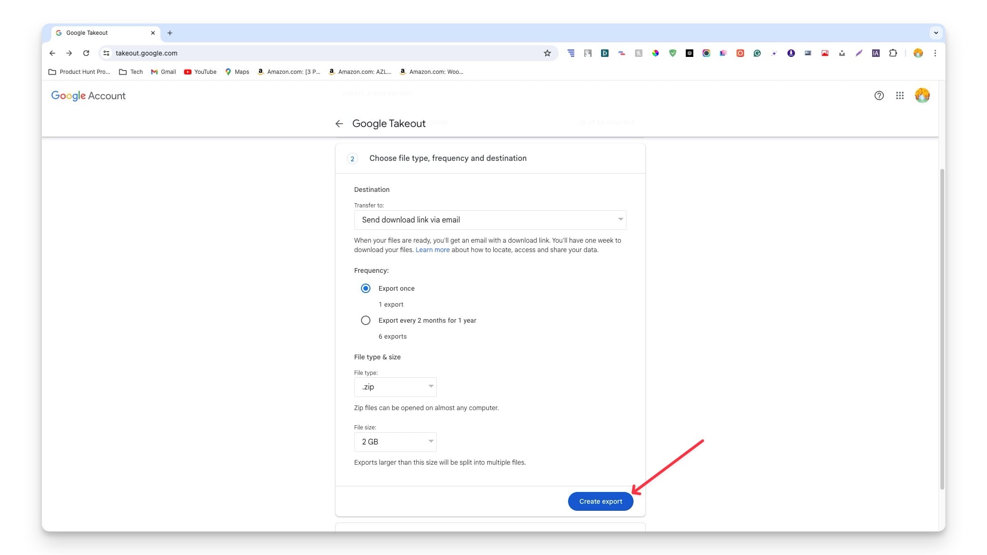The width and height of the screenshot is (987, 555).
Task: Open the Google apps grid
Action: tap(900, 95)
